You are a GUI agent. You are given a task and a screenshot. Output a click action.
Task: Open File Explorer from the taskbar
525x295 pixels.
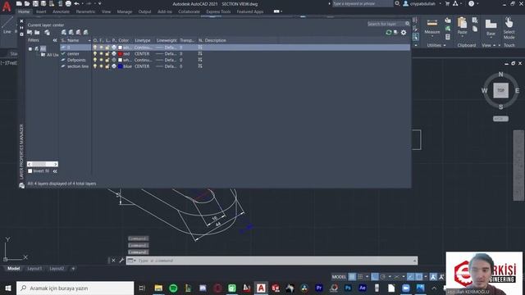pos(158,288)
